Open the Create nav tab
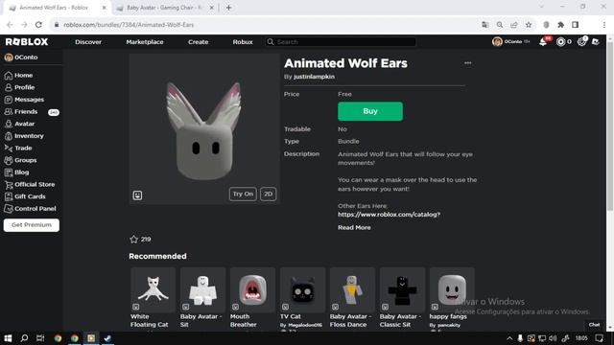Image resolution: width=614 pixels, height=345 pixels. click(199, 42)
